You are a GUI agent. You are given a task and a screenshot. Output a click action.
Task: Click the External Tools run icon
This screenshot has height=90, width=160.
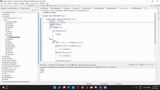(50, 6)
